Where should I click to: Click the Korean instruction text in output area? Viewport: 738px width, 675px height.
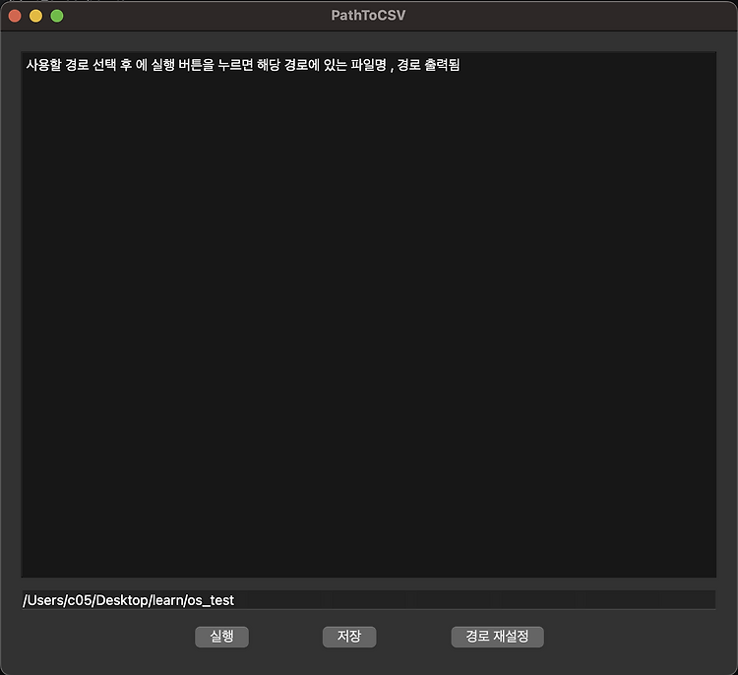(x=243, y=65)
